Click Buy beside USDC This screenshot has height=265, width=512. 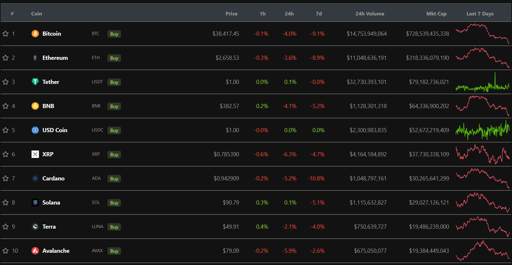point(114,131)
